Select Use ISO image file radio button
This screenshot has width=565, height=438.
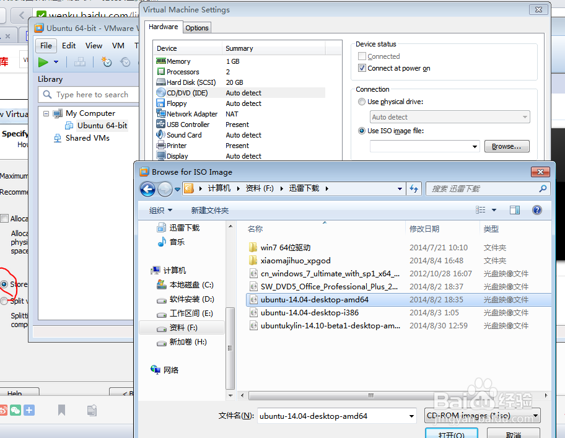pyautogui.click(x=362, y=131)
